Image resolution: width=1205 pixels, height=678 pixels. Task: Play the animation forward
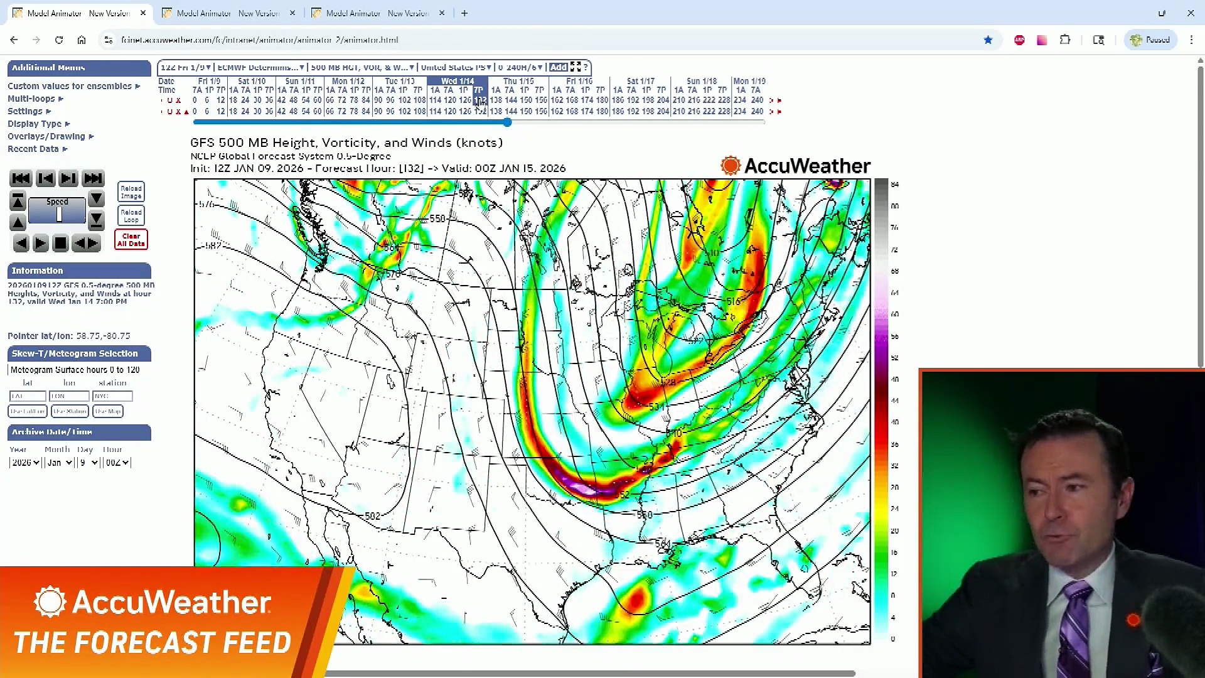(x=40, y=243)
